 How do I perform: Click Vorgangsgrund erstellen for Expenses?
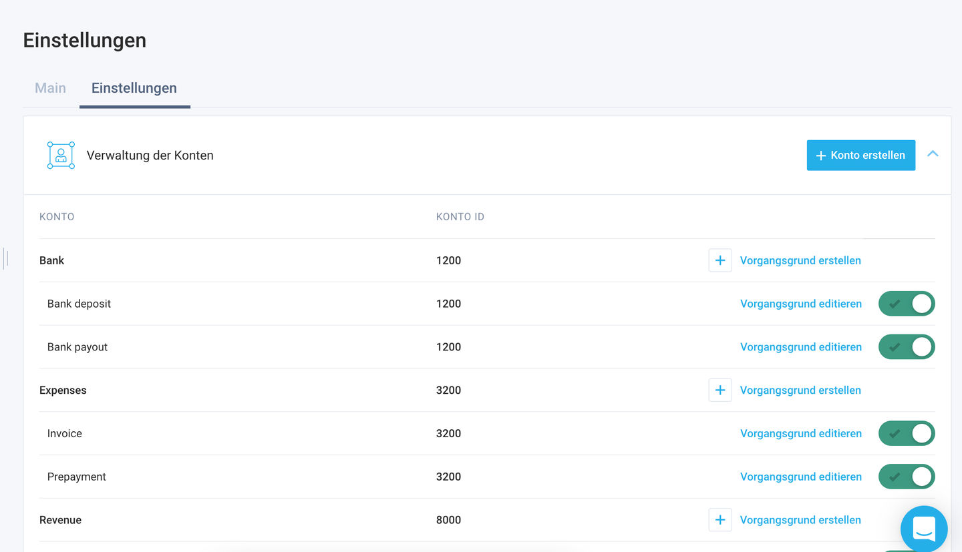pyautogui.click(x=800, y=390)
